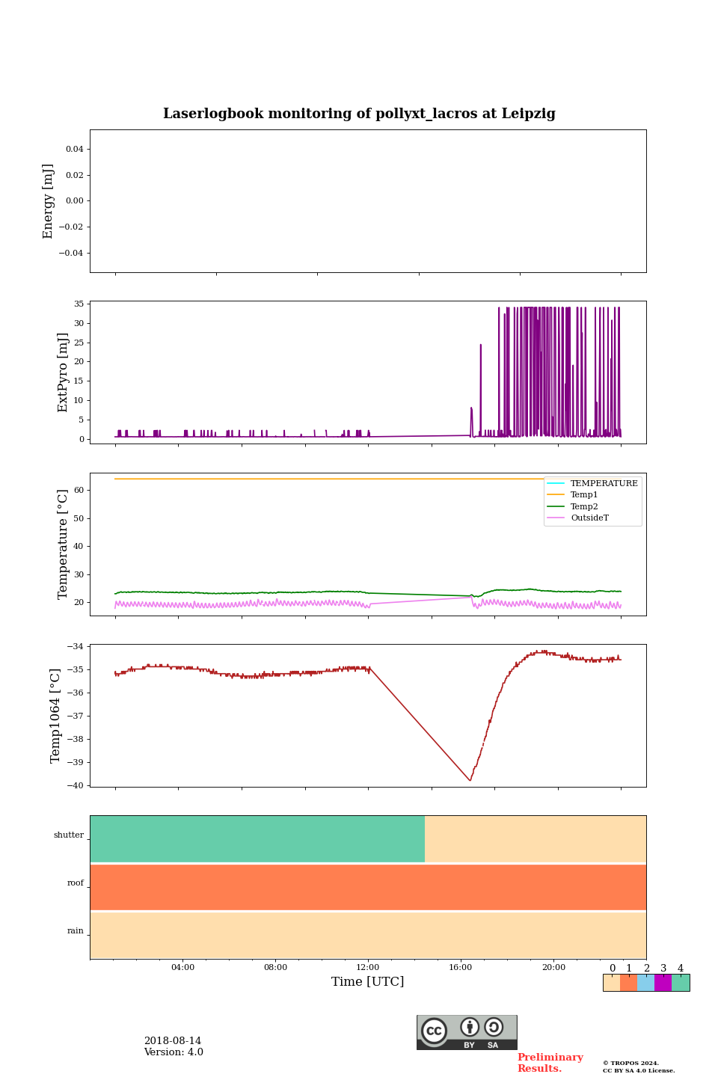Click the 35 tick on ExtPyro axis
Image resolution: width=718 pixels, height=1077 pixels.
pyautogui.click(x=79, y=304)
